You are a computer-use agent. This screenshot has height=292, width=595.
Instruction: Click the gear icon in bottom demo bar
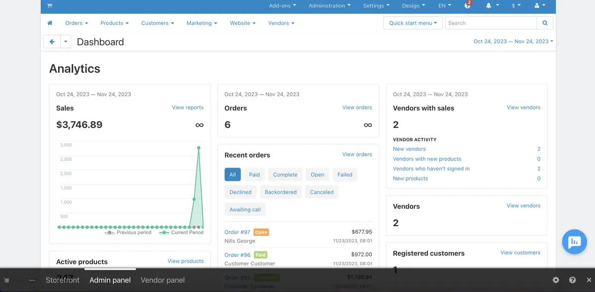556,280
